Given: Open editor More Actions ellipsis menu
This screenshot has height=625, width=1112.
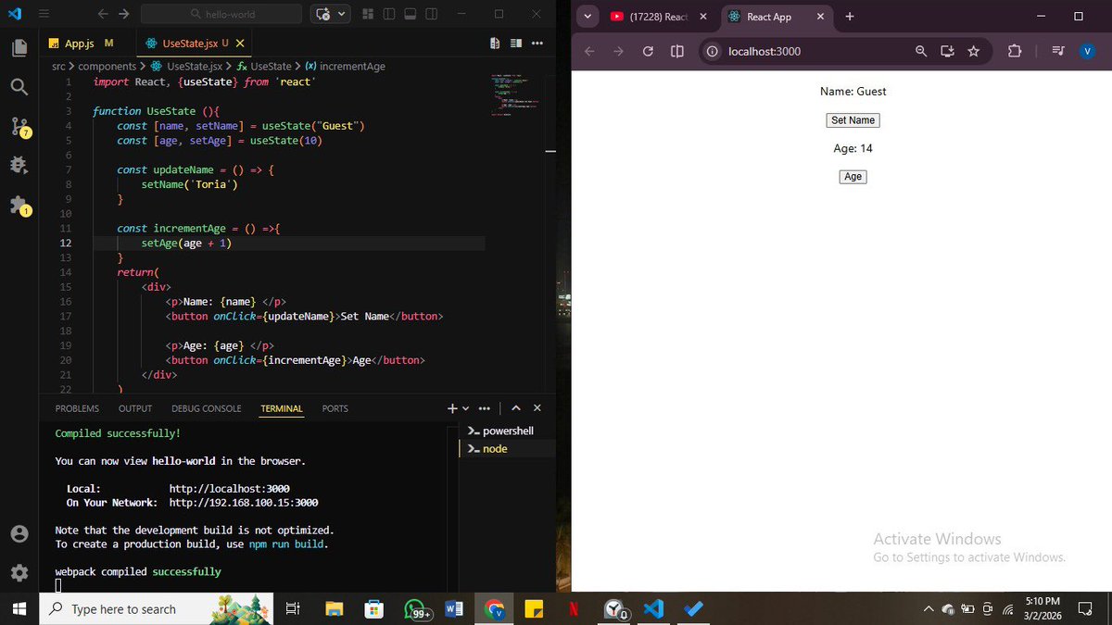Looking at the screenshot, I should (x=537, y=44).
